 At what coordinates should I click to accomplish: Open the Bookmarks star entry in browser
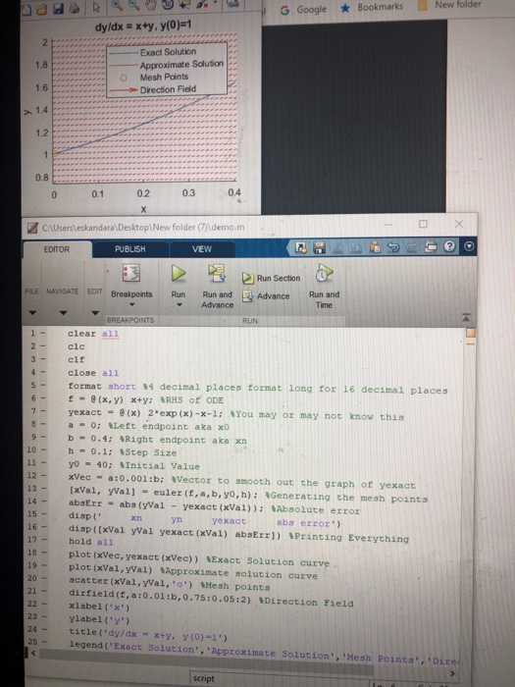pyautogui.click(x=372, y=7)
